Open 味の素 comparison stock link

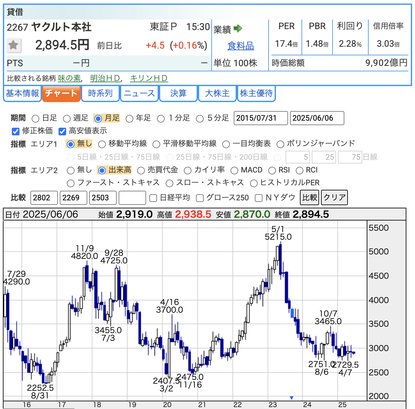[69, 78]
